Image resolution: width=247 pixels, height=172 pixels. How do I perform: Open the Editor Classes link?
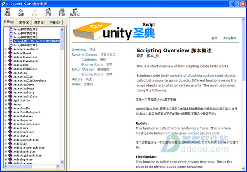pos(83,69)
